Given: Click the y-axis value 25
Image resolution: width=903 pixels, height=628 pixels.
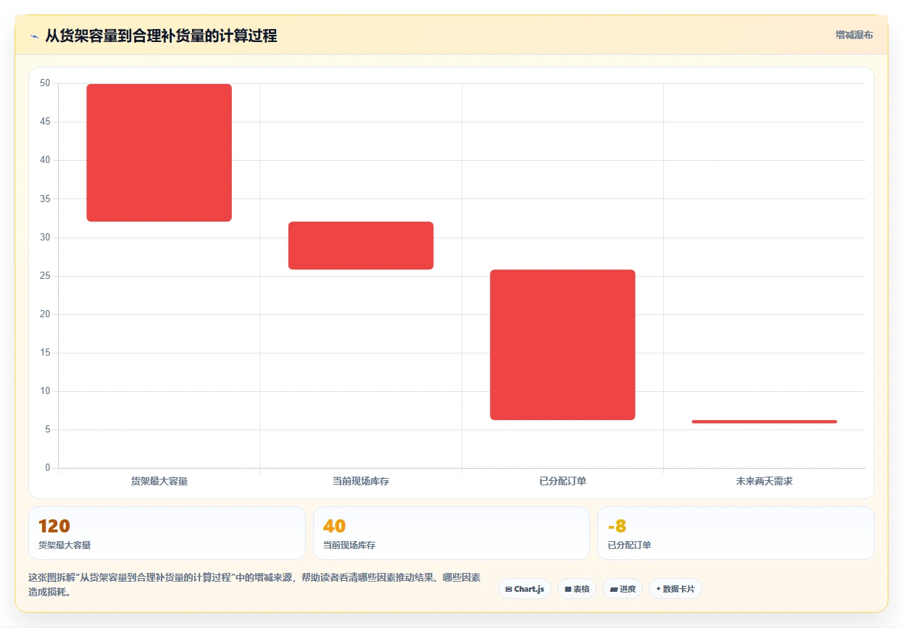Looking at the screenshot, I should point(45,276).
